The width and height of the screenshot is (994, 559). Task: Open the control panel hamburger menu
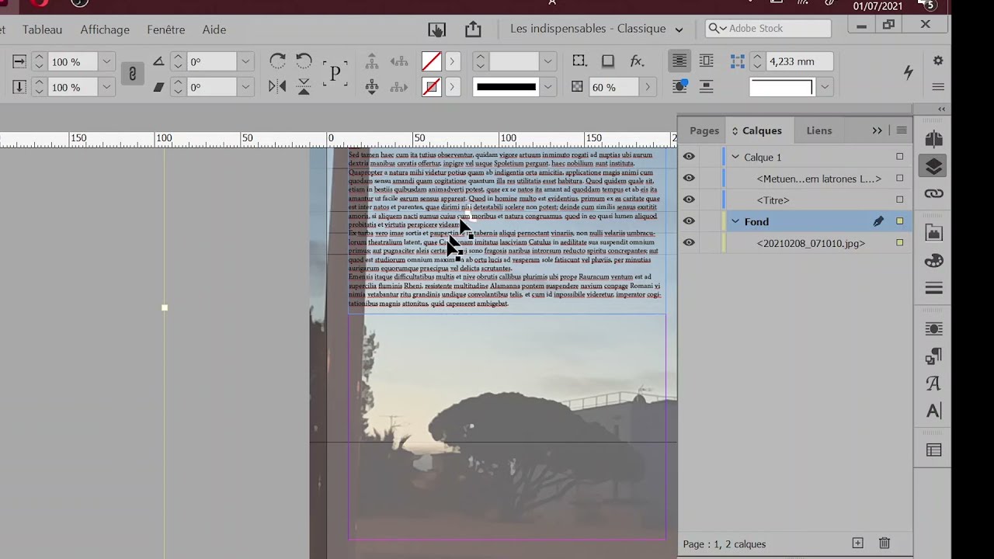tap(938, 87)
